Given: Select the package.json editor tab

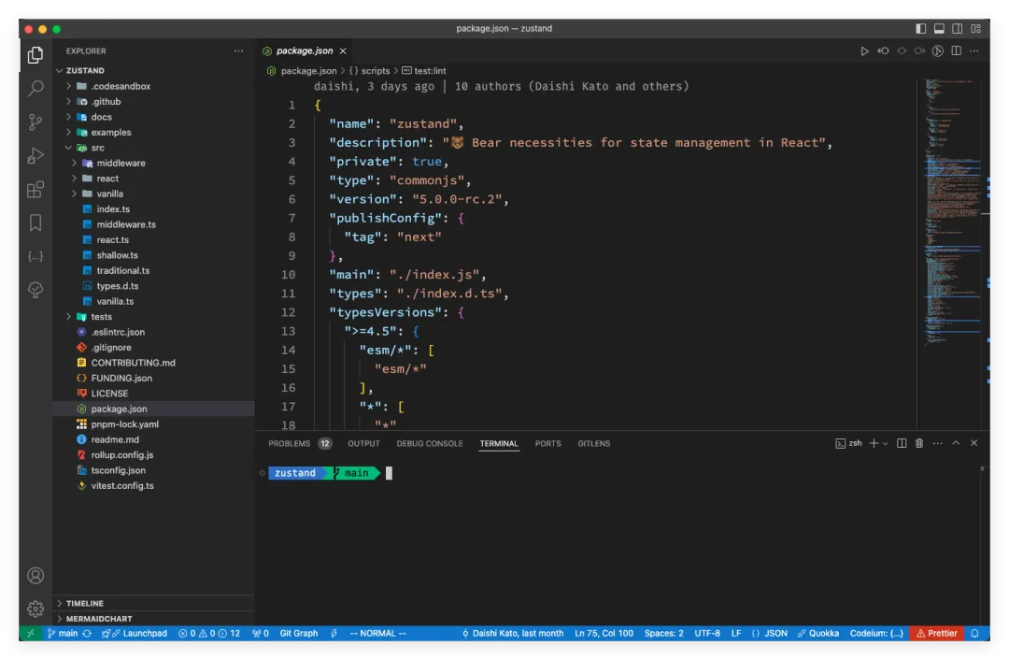Looking at the screenshot, I should pyautogui.click(x=305, y=50).
